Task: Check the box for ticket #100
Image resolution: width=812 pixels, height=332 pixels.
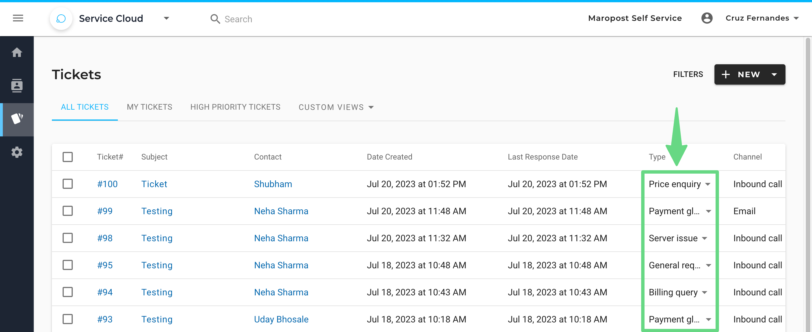Action: (67, 184)
